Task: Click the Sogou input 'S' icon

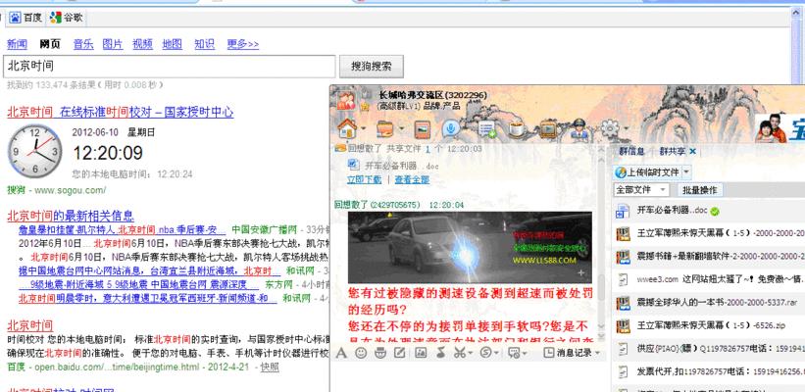Action: click(485, 353)
